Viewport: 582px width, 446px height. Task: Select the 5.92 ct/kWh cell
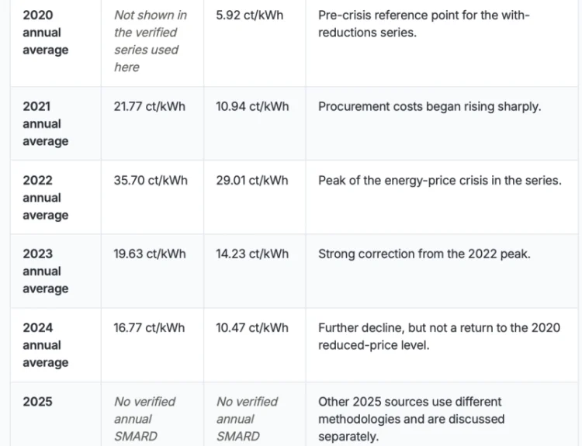point(249,16)
